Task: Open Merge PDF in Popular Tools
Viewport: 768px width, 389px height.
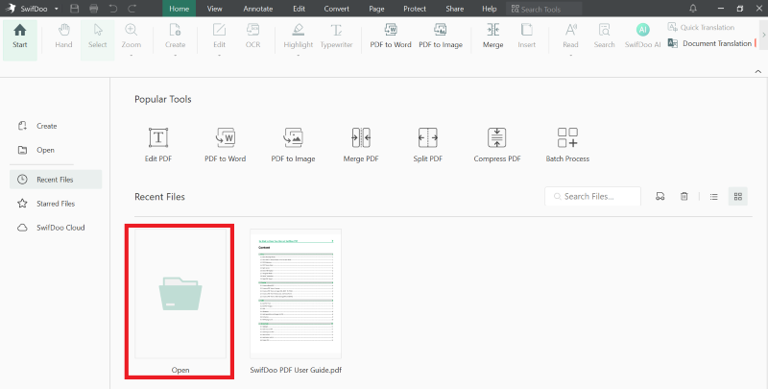Action: click(x=361, y=145)
